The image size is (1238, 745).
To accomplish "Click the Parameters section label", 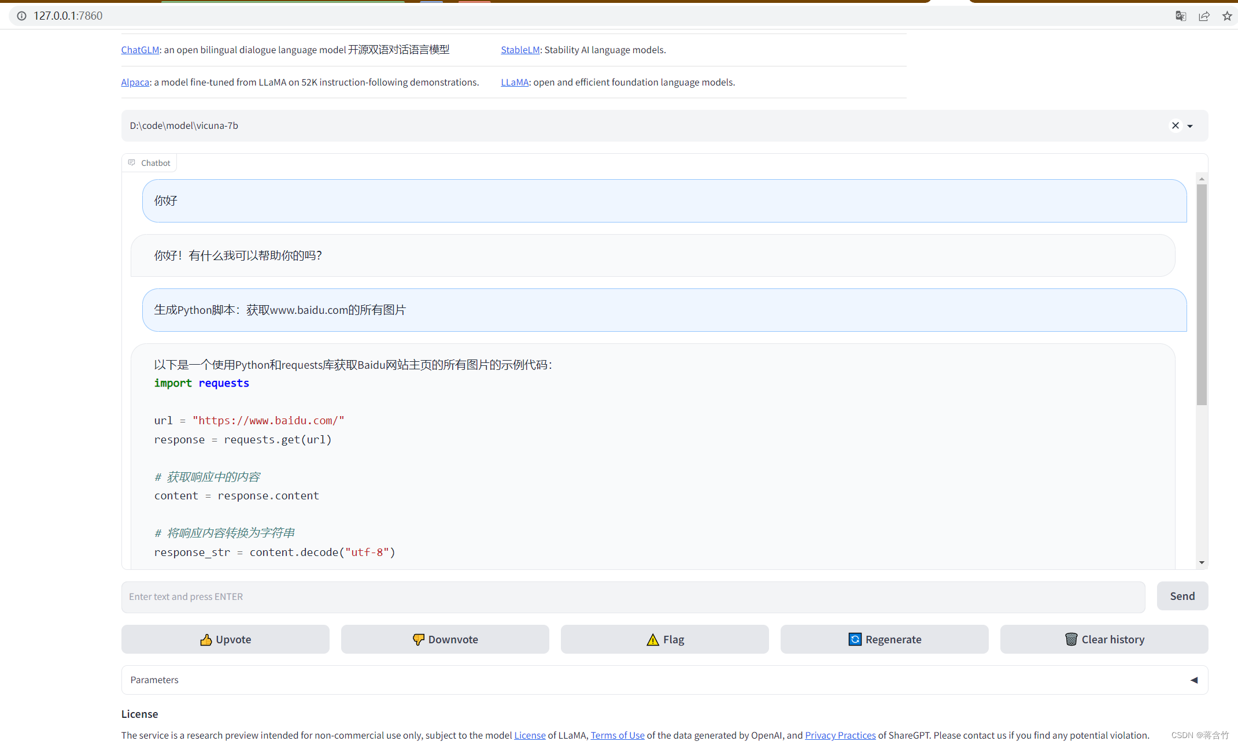I will point(154,680).
